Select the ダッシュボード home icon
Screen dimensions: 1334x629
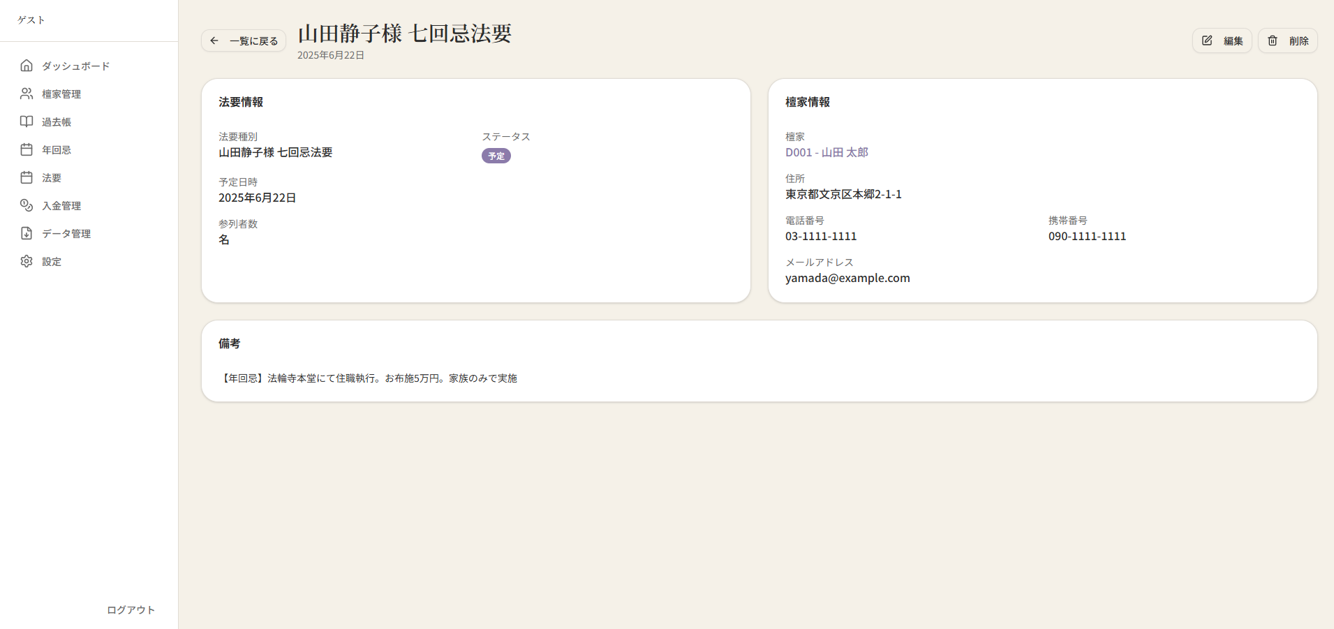(x=27, y=66)
